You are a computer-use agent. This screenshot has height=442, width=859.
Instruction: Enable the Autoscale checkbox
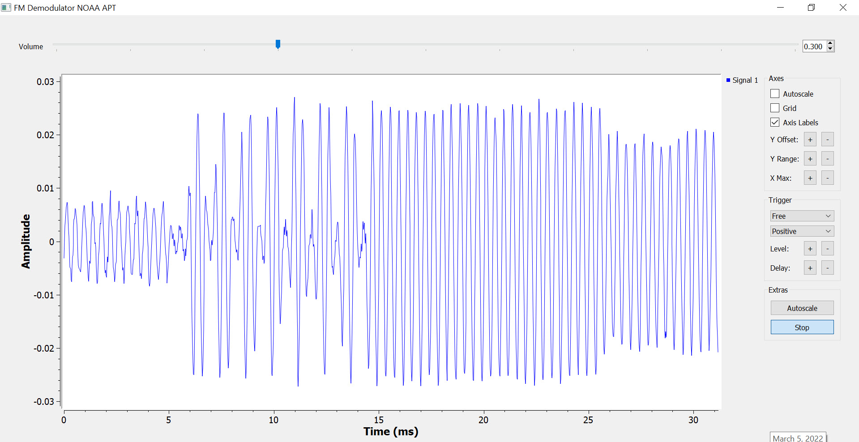click(775, 94)
